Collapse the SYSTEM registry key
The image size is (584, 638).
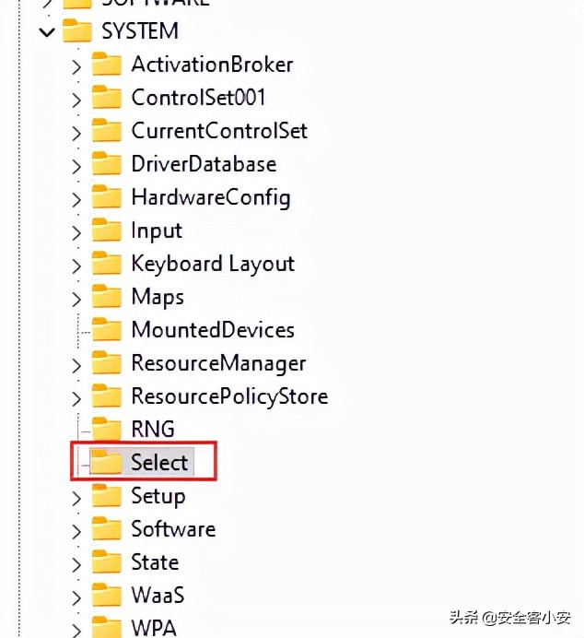(x=45, y=32)
